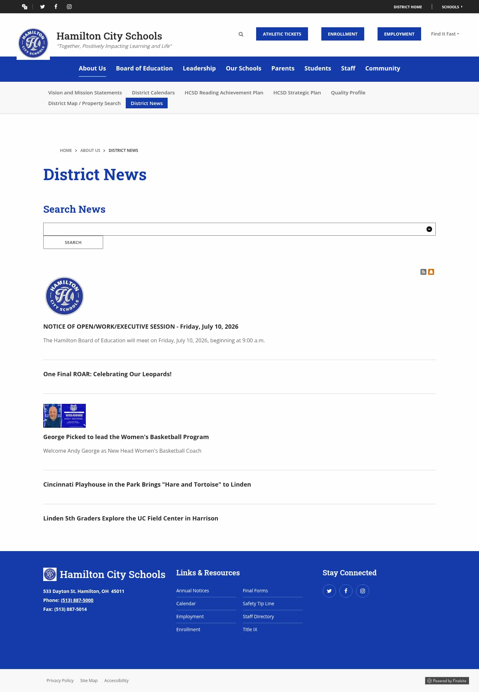Click the Employment header button
479x692 pixels.
click(x=399, y=34)
